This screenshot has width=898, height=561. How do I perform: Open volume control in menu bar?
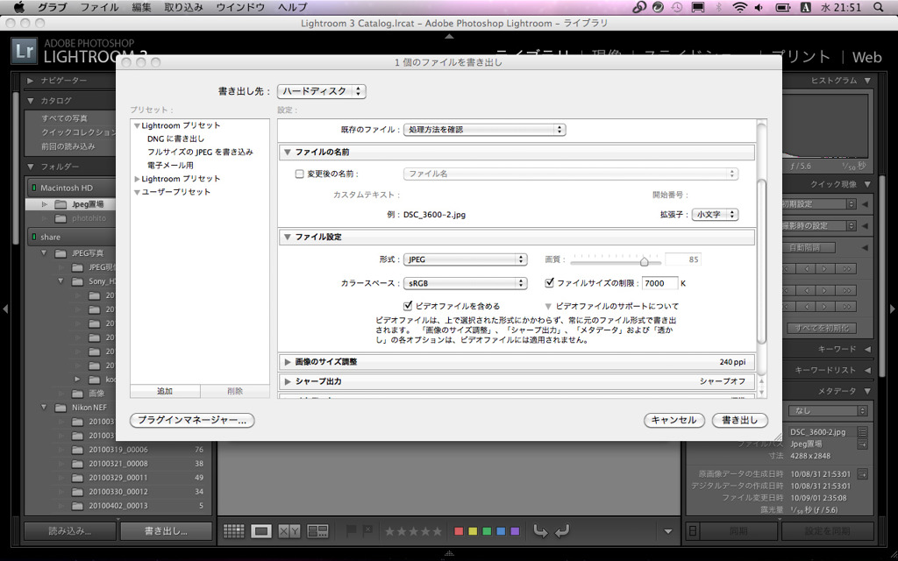click(x=759, y=7)
